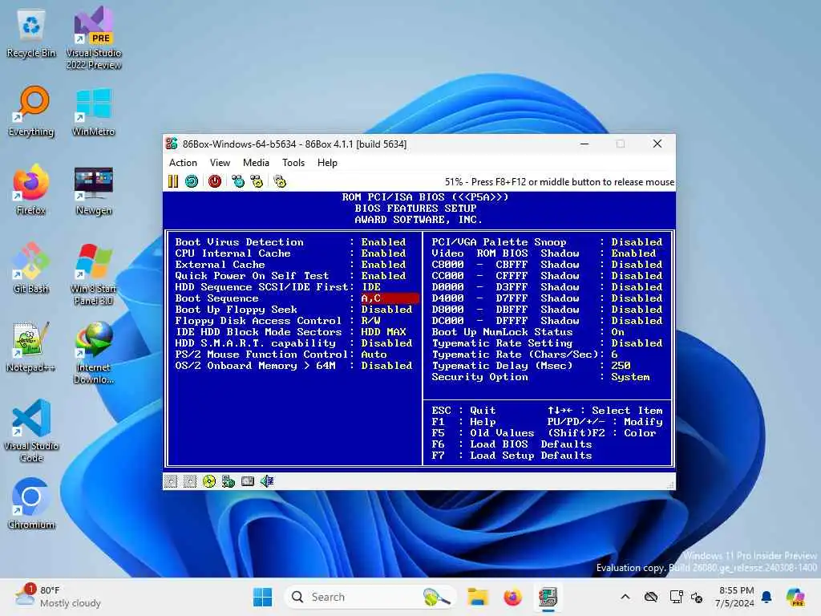This screenshot has height=616, width=821.
Task: Select the Recycle Bin desktop icon
Action: click(31, 34)
